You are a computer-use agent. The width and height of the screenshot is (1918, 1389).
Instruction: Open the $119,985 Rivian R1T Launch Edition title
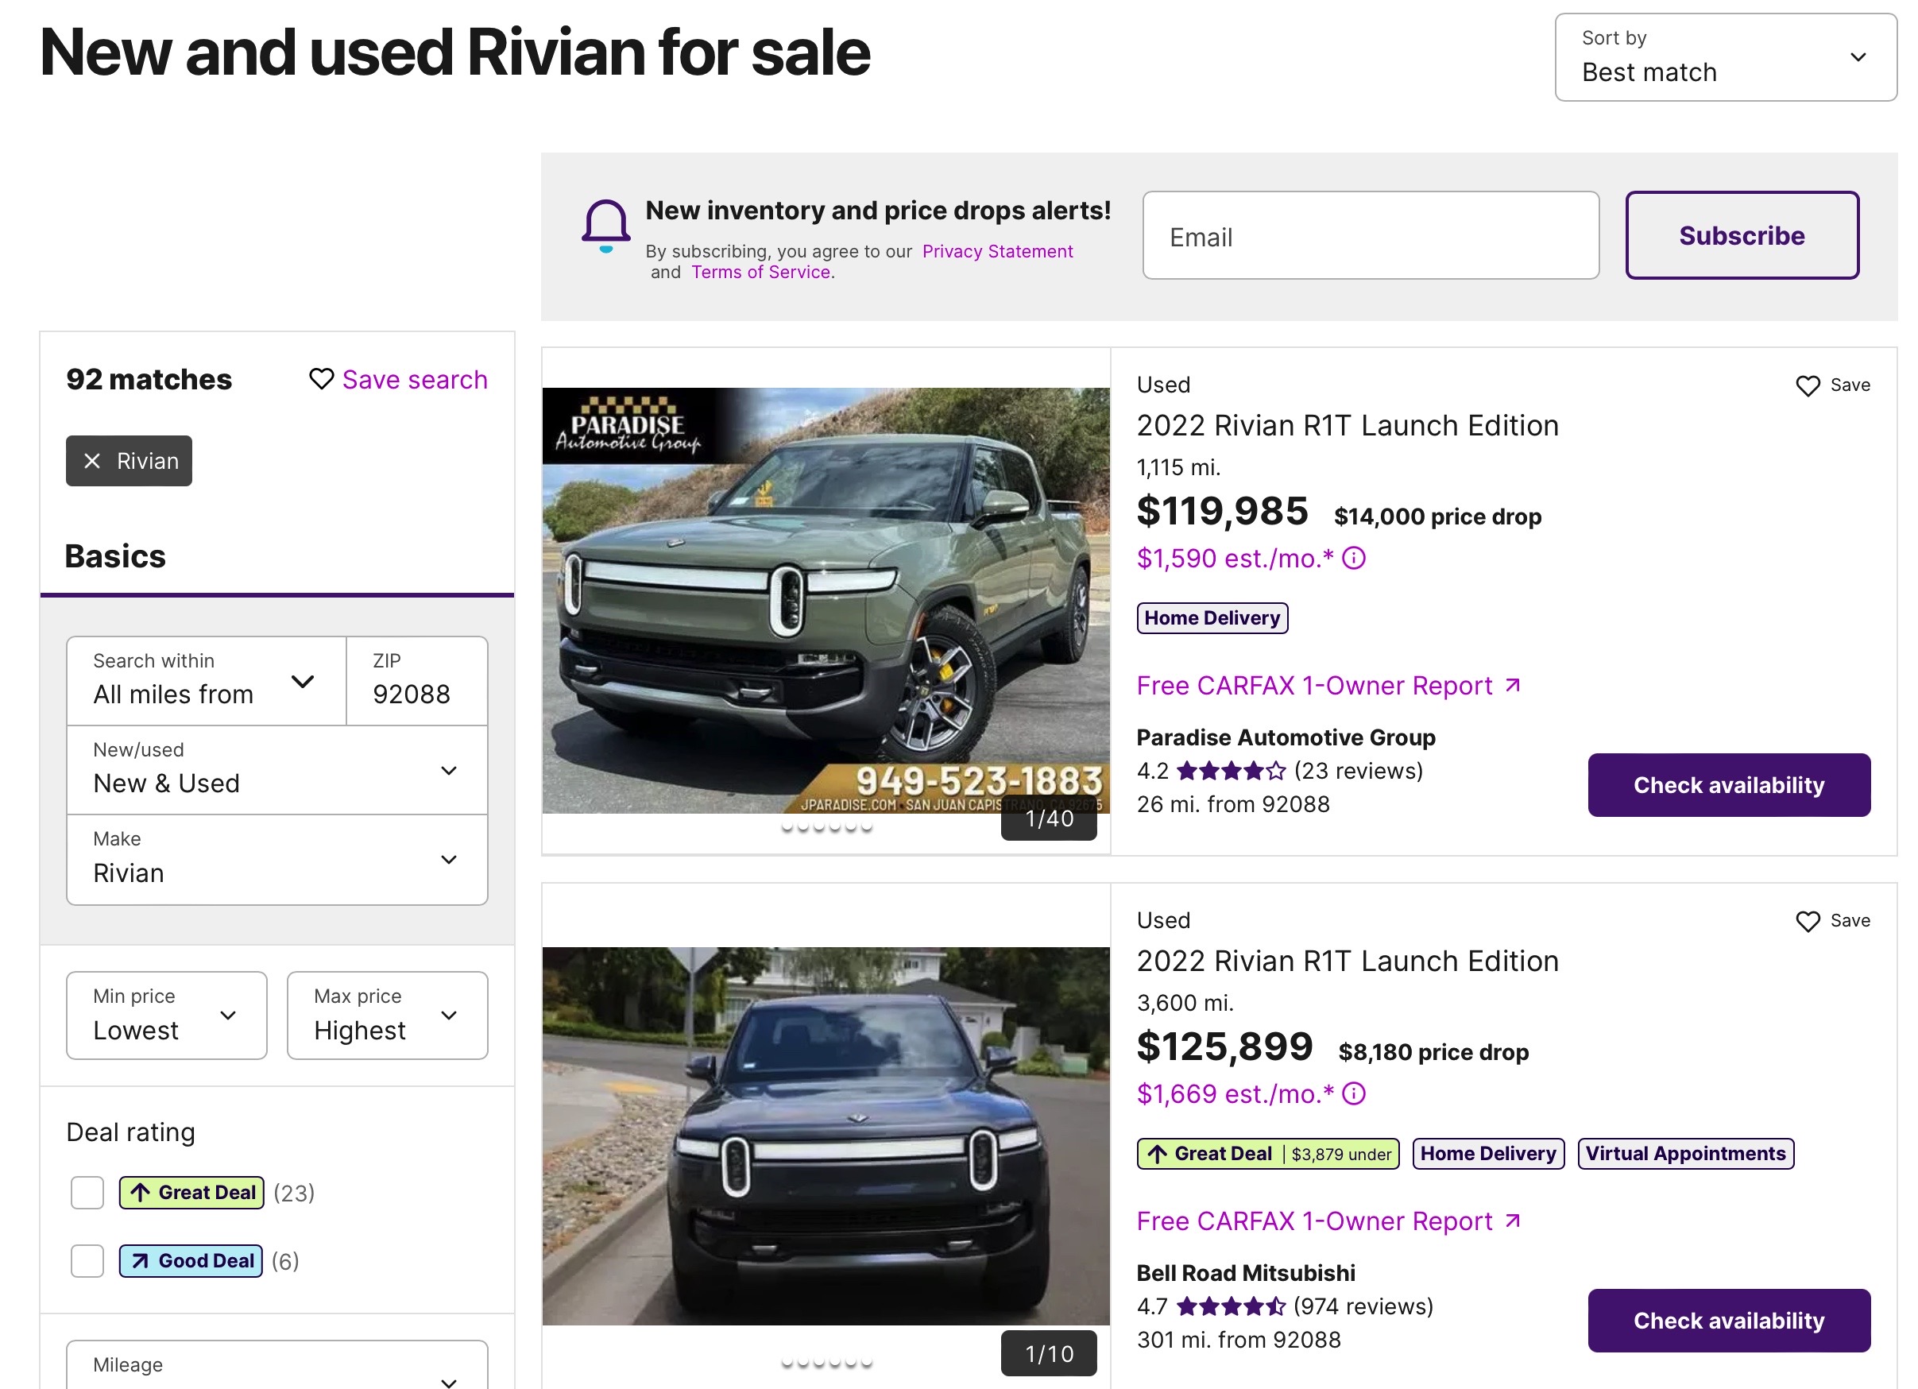point(1348,425)
